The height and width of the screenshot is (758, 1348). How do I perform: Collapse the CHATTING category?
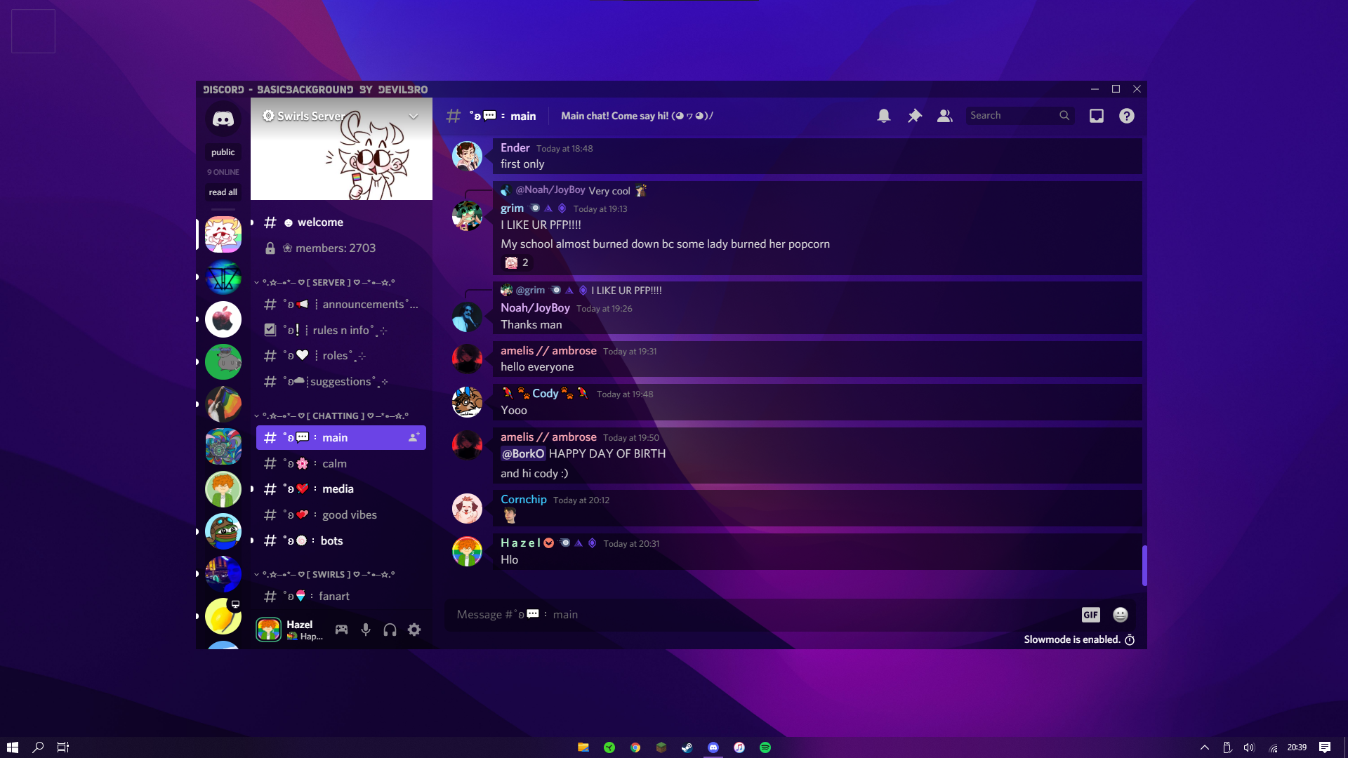click(x=331, y=415)
